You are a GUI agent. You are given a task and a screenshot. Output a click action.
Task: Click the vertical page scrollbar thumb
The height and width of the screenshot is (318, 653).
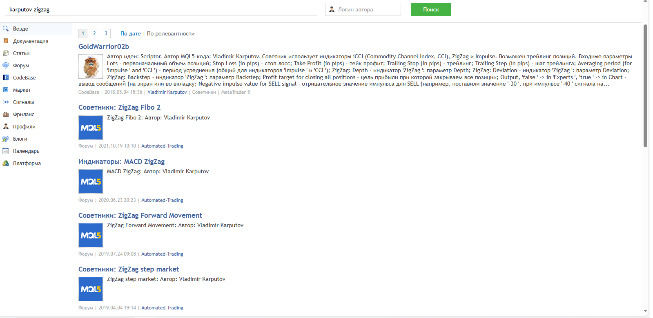coord(645,86)
